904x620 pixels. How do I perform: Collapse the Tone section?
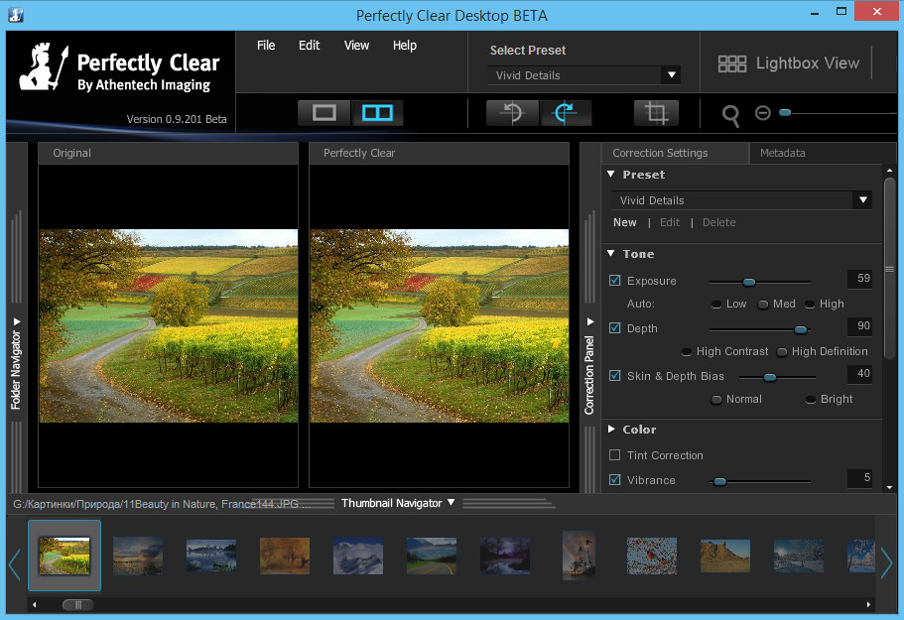(611, 254)
